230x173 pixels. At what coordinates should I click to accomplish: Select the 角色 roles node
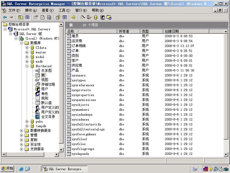tap(45, 93)
